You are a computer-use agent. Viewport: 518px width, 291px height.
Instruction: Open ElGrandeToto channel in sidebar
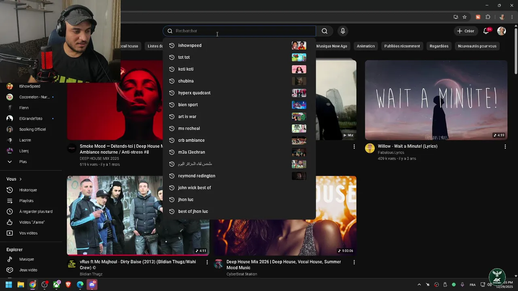coord(30,118)
